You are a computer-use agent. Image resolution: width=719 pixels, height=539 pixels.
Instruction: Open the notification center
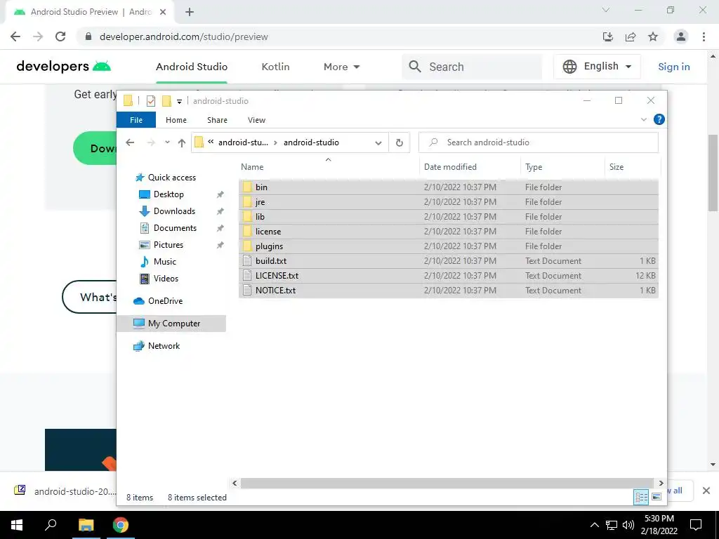pos(696,525)
